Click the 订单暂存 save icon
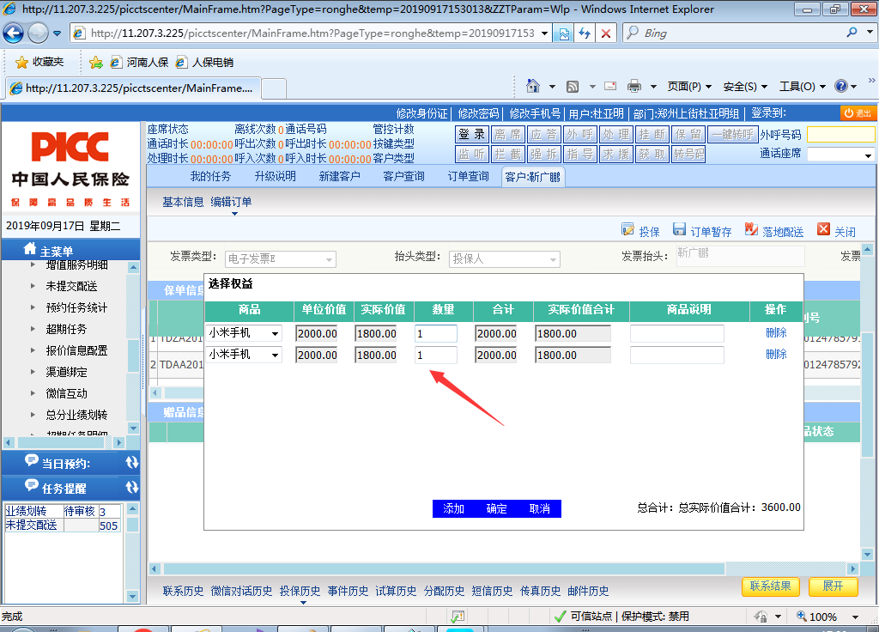879x632 pixels. (679, 230)
